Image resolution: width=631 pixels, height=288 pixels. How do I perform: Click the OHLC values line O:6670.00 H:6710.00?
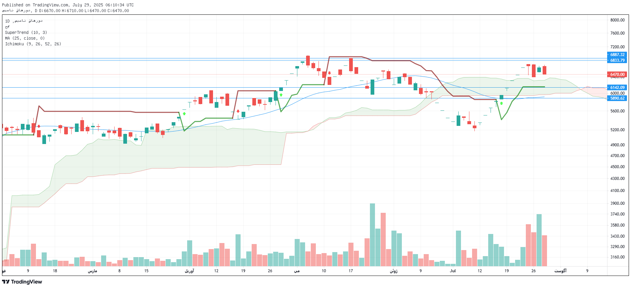84,11
